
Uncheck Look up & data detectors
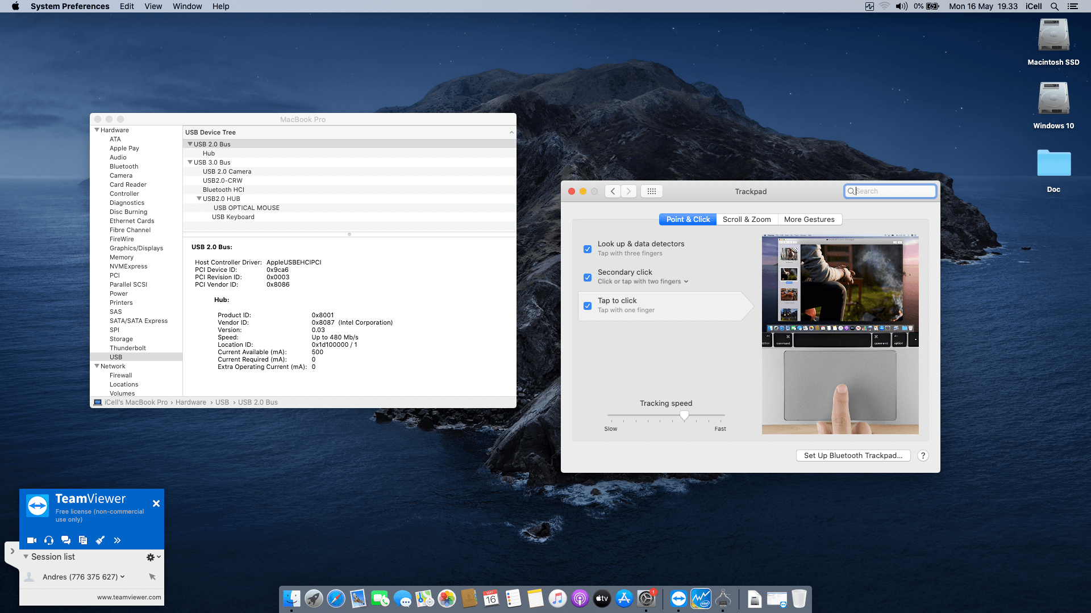click(x=588, y=249)
